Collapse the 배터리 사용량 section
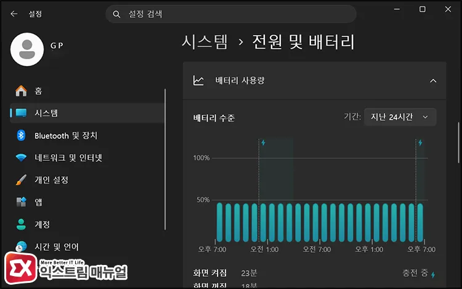The image size is (462, 289). pos(433,81)
